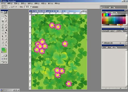
Task: Select the Blur tool
Action: [x=3, y=33]
